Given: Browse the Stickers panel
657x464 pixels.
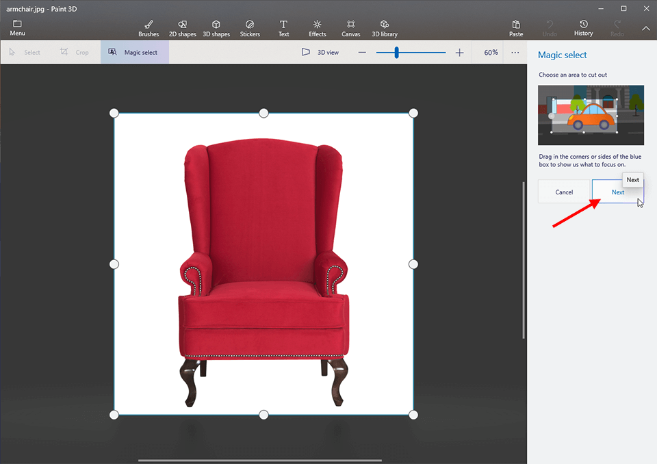Looking at the screenshot, I should click(x=250, y=27).
